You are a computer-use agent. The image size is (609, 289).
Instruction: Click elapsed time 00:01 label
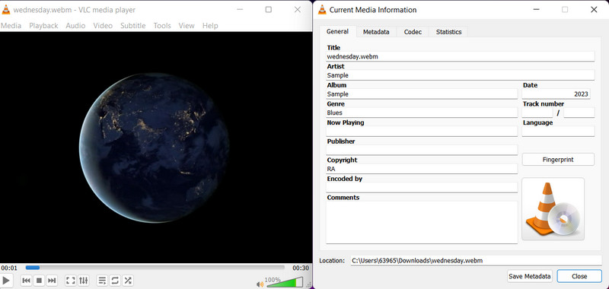click(9, 268)
